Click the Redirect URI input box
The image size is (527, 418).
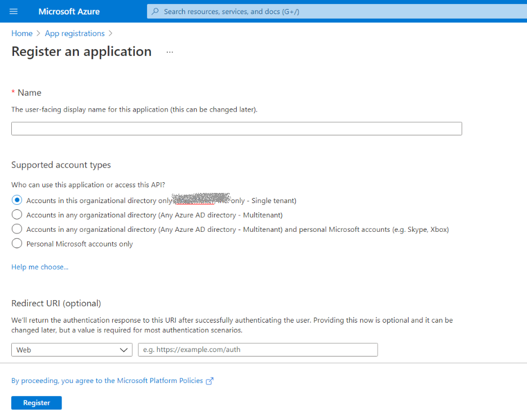coord(258,350)
